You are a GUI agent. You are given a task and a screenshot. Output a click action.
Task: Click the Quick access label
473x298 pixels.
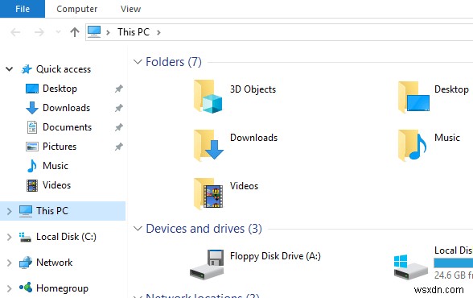point(64,69)
